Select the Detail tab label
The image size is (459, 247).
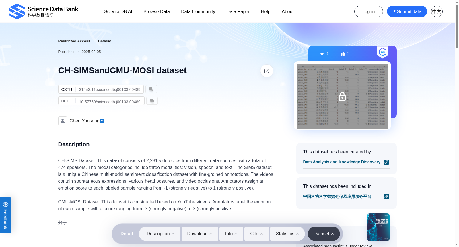tap(127, 234)
